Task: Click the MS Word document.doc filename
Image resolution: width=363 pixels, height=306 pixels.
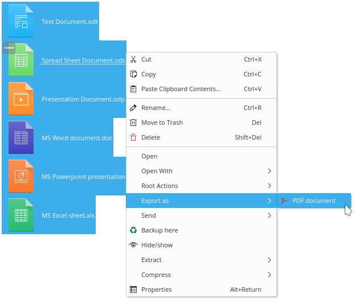Action: 77,138
